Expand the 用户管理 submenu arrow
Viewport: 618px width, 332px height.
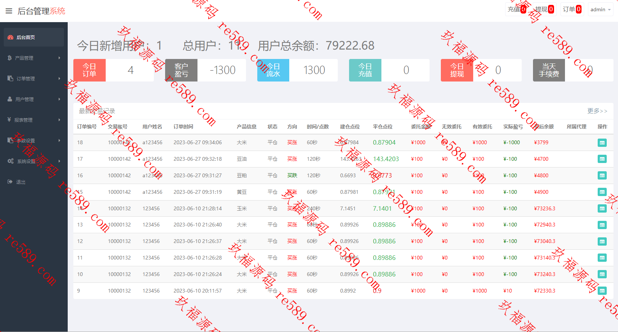59,99
